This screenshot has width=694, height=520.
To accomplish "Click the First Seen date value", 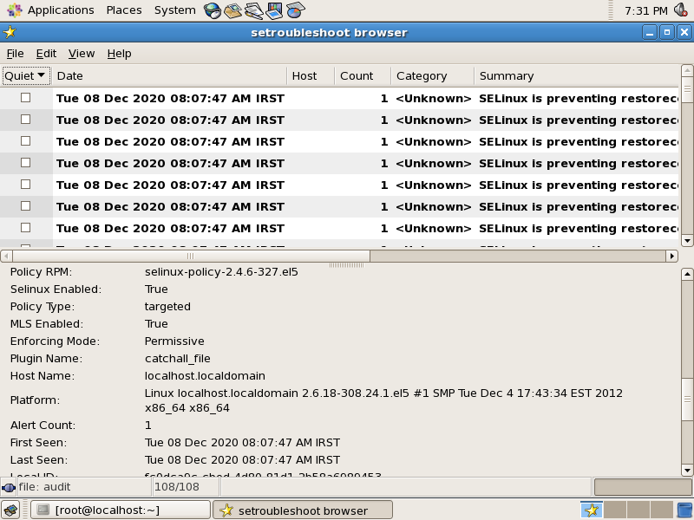I will click(243, 443).
